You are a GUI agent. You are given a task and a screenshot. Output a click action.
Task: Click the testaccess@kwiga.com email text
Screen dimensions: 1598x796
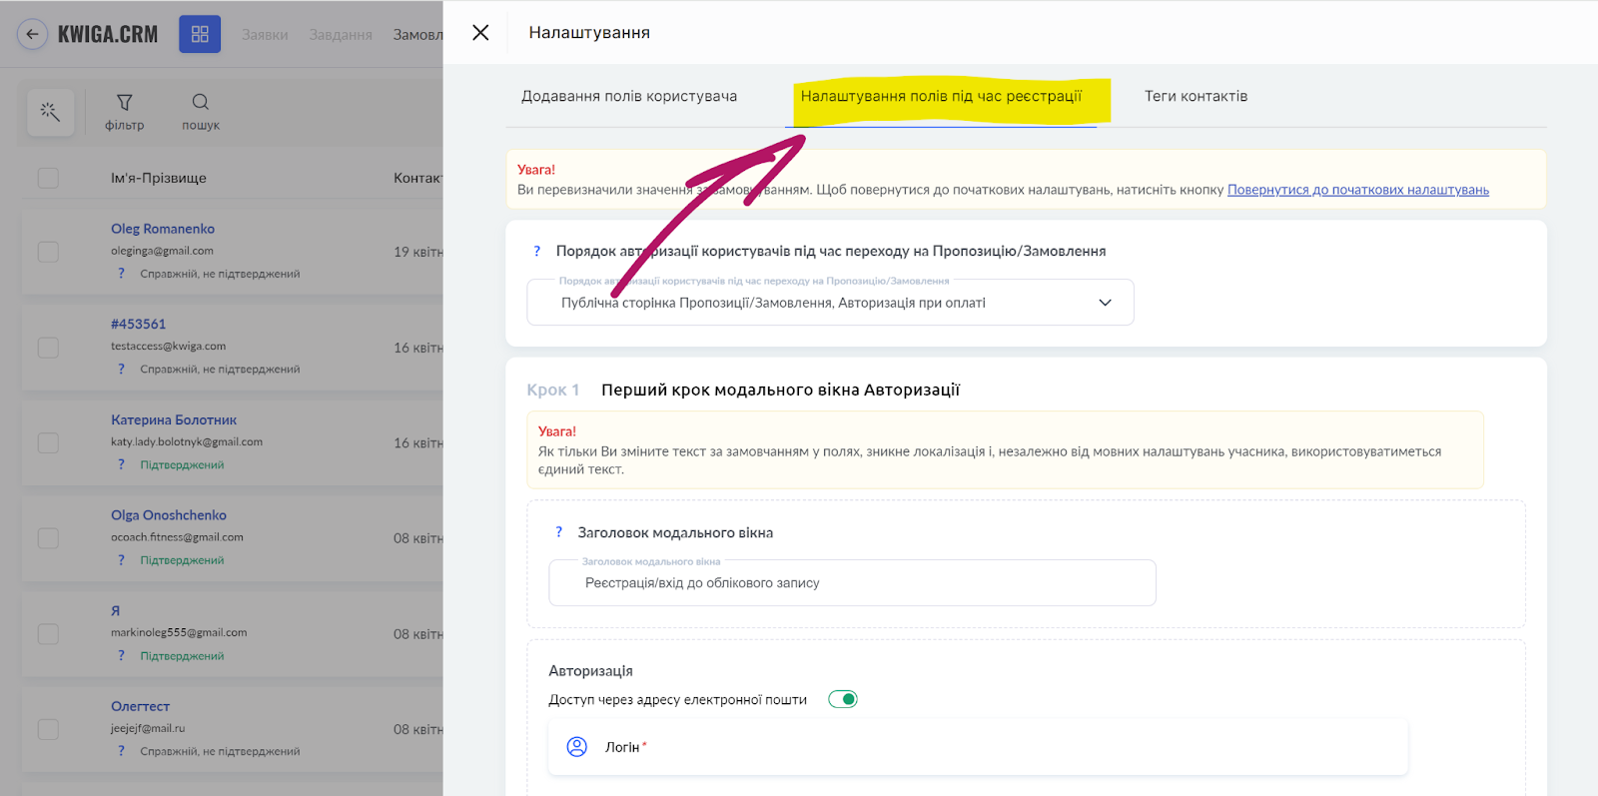tap(168, 347)
